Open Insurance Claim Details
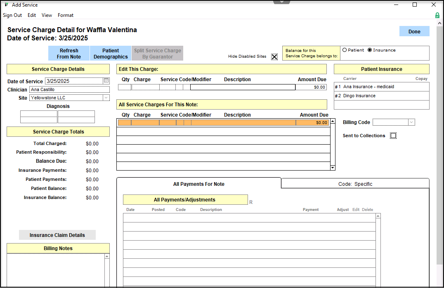Image resolution: width=444 pixels, height=288 pixels. tap(57, 235)
